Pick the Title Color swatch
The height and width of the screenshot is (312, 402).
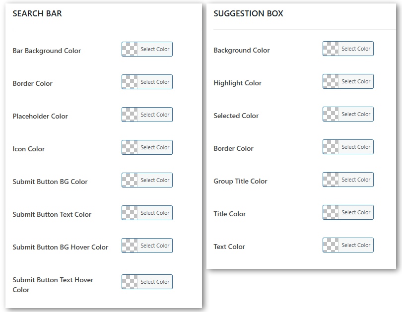(x=348, y=213)
